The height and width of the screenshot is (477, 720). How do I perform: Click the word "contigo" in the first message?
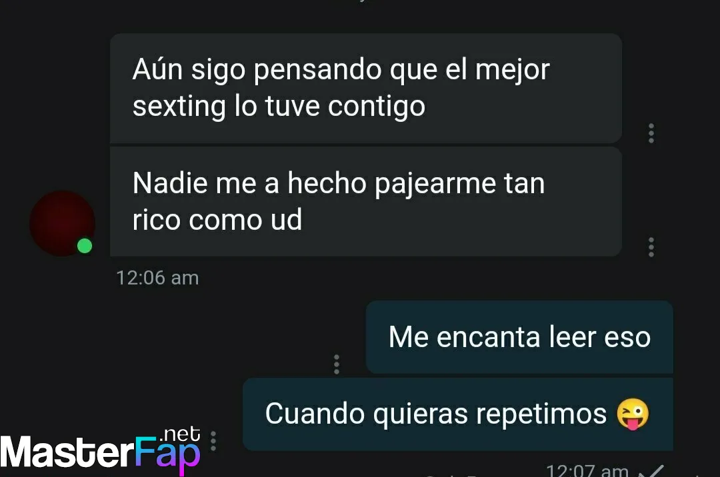377,107
